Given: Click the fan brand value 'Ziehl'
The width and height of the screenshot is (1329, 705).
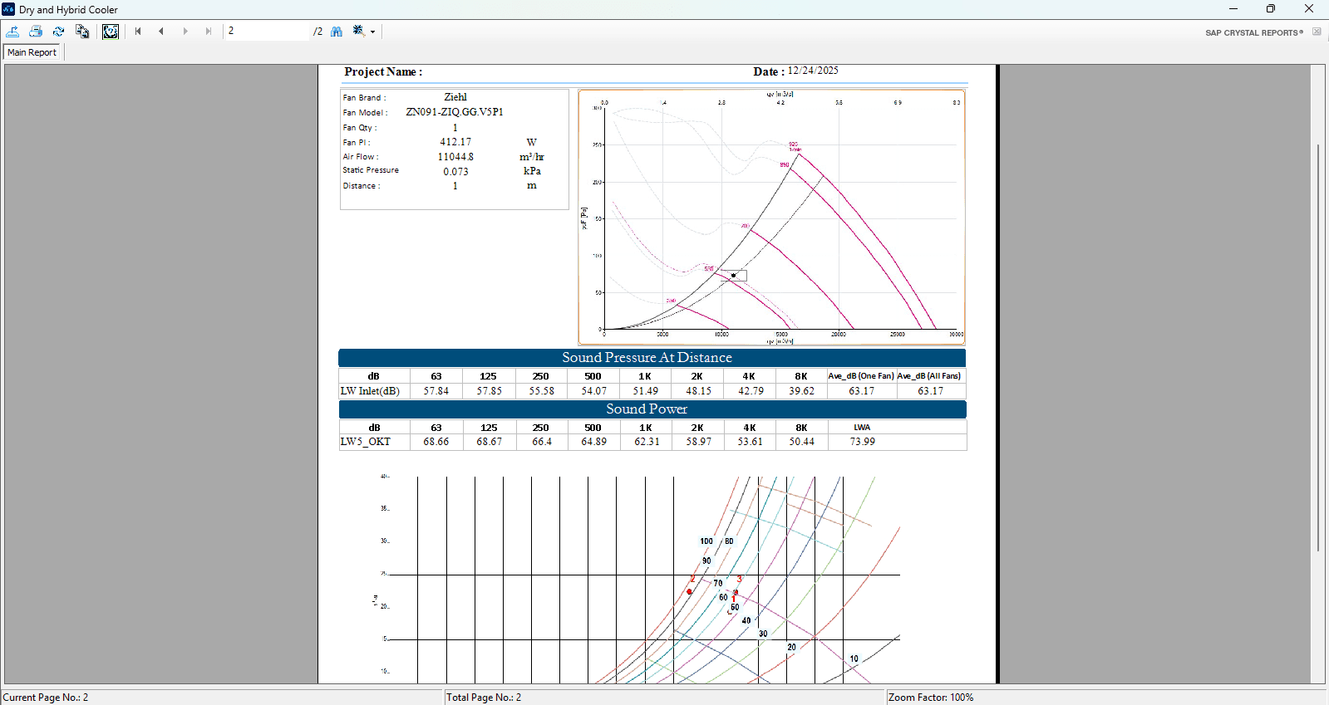Looking at the screenshot, I should 455,97.
